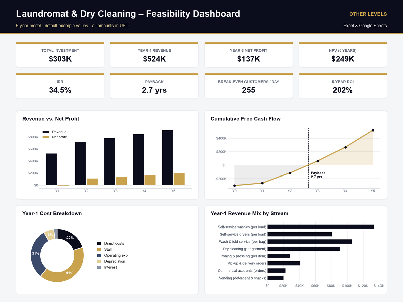Click the Interest legend swatch
This screenshot has width=403, height=302.
point(99,267)
